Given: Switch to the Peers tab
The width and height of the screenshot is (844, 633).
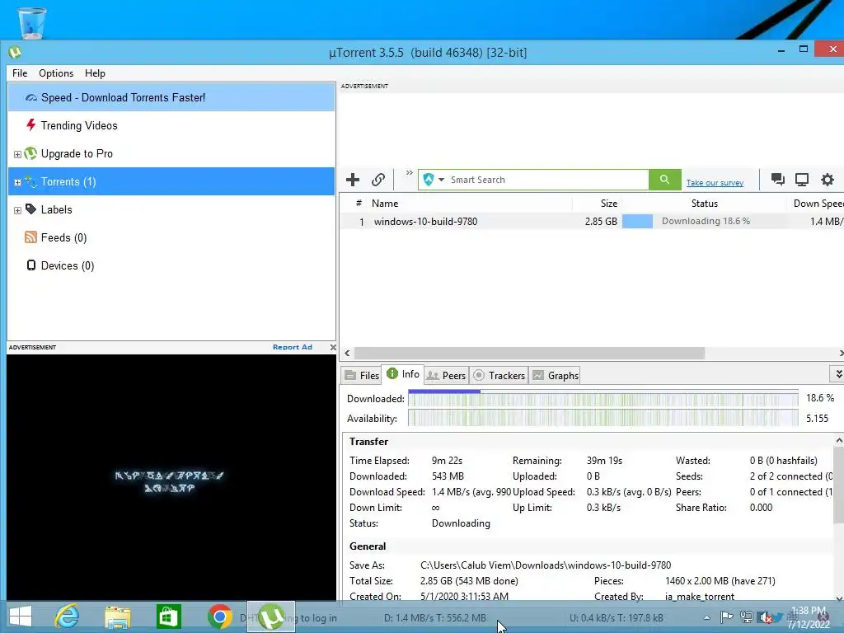Looking at the screenshot, I should (x=446, y=375).
